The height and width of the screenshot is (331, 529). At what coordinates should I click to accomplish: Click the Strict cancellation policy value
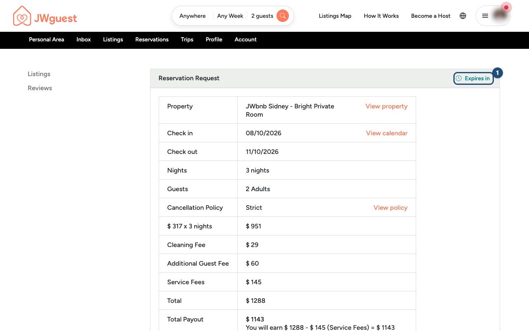pyautogui.click(x=254, y=208)
